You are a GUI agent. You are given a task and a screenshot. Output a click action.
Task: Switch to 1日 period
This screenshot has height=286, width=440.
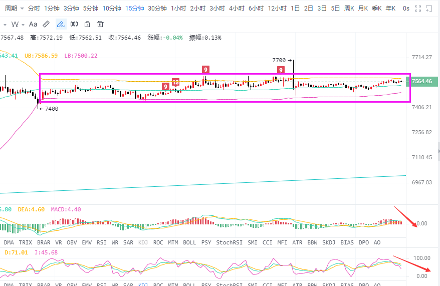(295, 9)
